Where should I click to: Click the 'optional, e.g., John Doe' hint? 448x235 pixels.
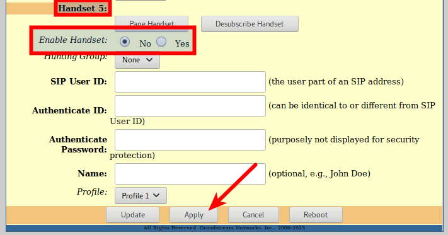pos(319,174)
